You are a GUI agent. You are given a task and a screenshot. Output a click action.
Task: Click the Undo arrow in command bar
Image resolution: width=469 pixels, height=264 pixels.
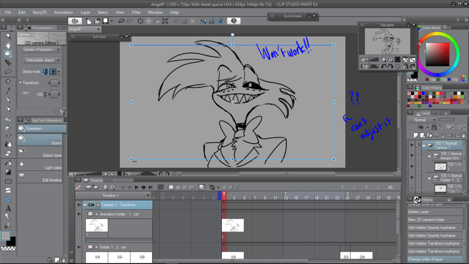[x=121, y=21]
